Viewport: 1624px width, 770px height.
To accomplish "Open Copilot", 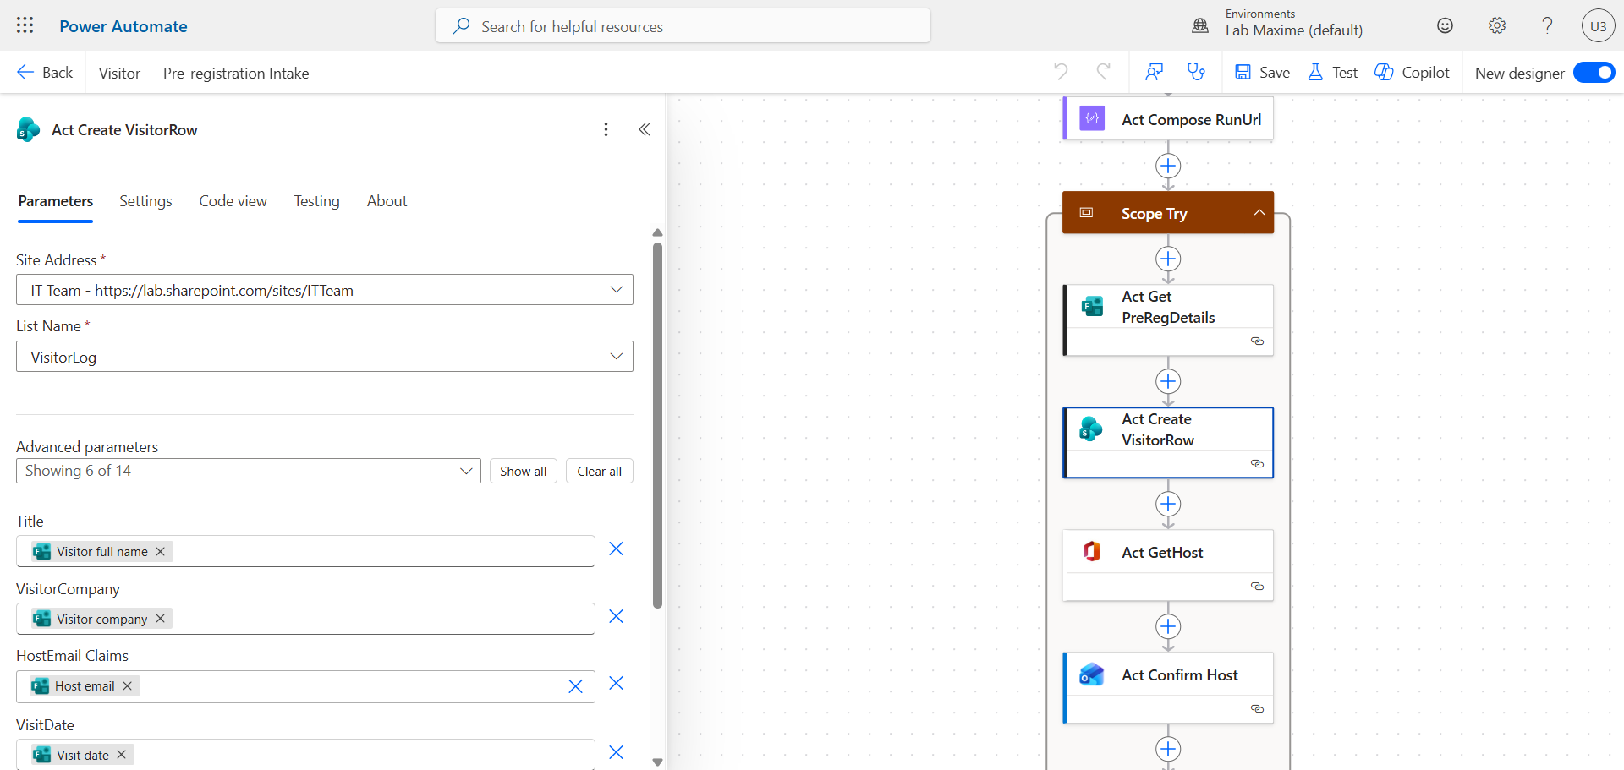I will pos(1413,73).
